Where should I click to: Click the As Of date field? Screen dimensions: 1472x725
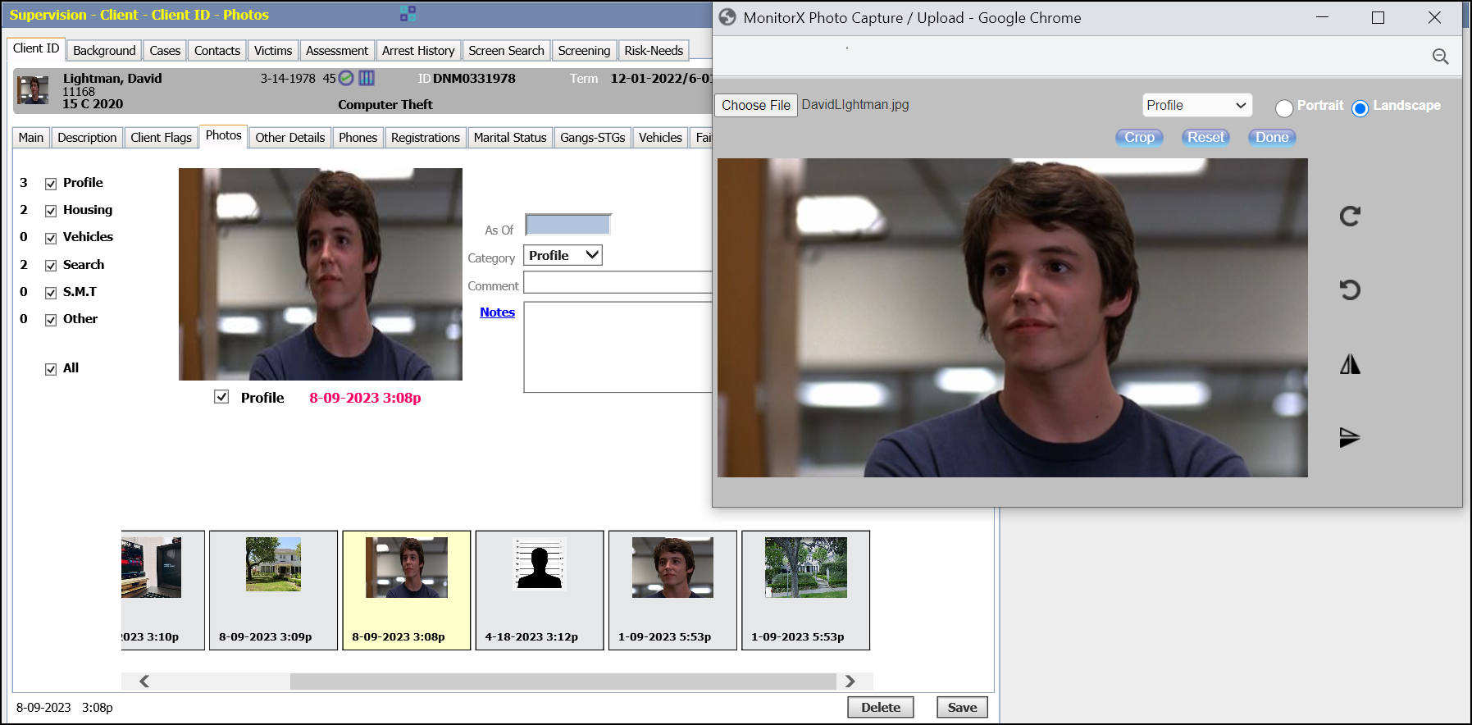[568, 225]
